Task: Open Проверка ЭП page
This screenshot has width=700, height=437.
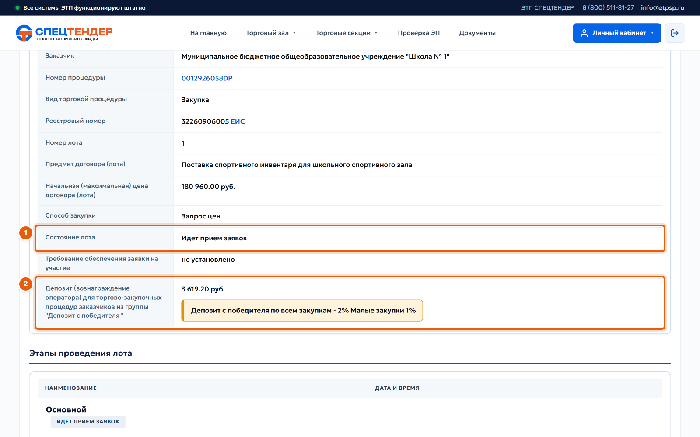Action: tap(419, 33)
